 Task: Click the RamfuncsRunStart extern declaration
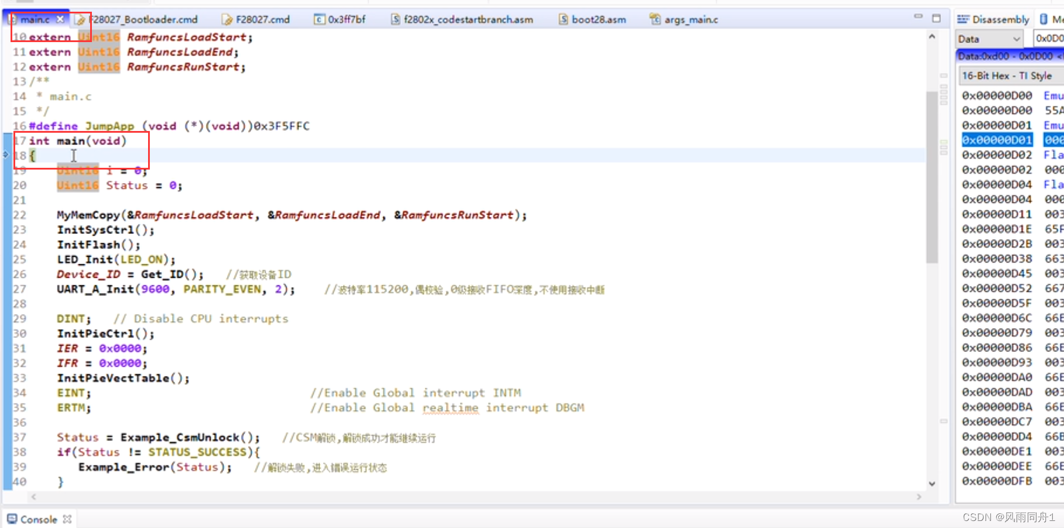tap(138, 67)
